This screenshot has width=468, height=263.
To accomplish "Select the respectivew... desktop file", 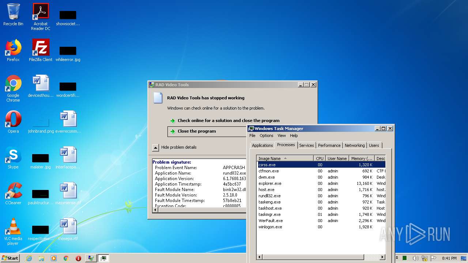I will [x=41, y=232].
